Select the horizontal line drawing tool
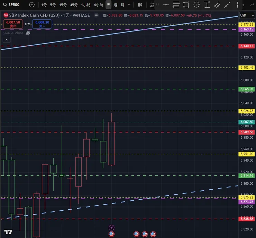 click(166, 5)
